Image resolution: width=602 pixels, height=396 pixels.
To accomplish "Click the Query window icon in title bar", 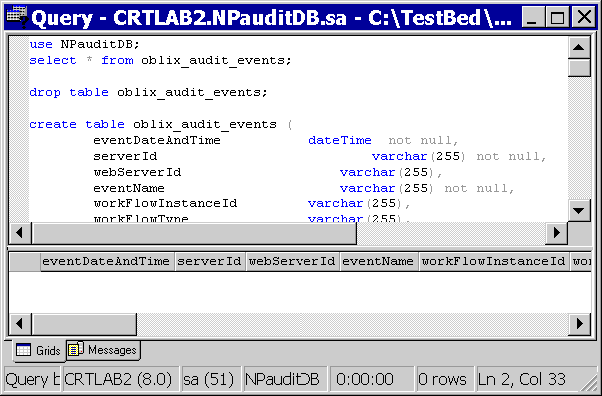I will pyautogui.click(x=17, y=17).
